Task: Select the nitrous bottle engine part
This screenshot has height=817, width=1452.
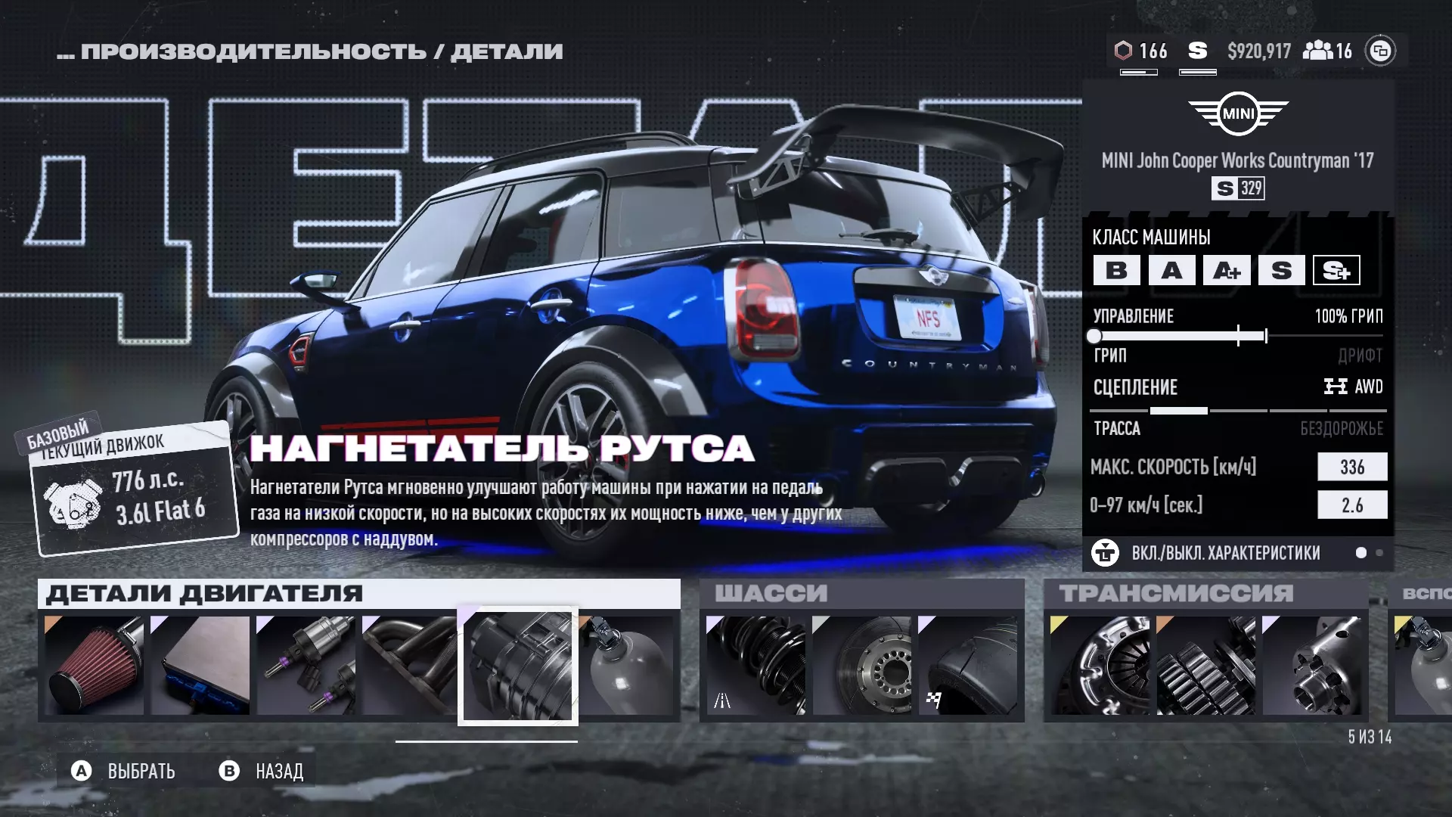Action: click(x=626, y=665)
